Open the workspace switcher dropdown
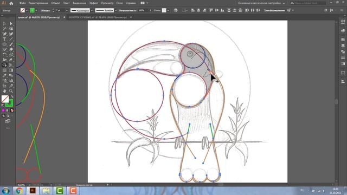Image resolution: width=347 pixels, height=195 pixels. [x=261, y=3]
